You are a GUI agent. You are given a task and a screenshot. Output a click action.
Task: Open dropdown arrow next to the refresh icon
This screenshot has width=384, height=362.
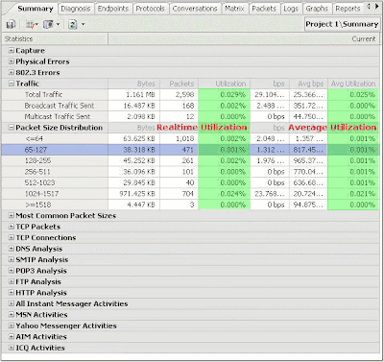click(x=83, y=24)
